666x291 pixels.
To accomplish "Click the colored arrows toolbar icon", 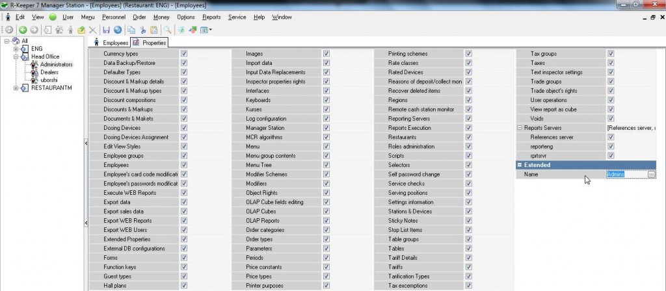I will pyautogui.click(x=193, y=30).
